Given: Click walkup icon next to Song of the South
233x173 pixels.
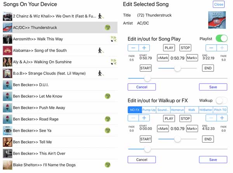Looking at the screenshot, I should pyautogui.click(x=101, y=51).
